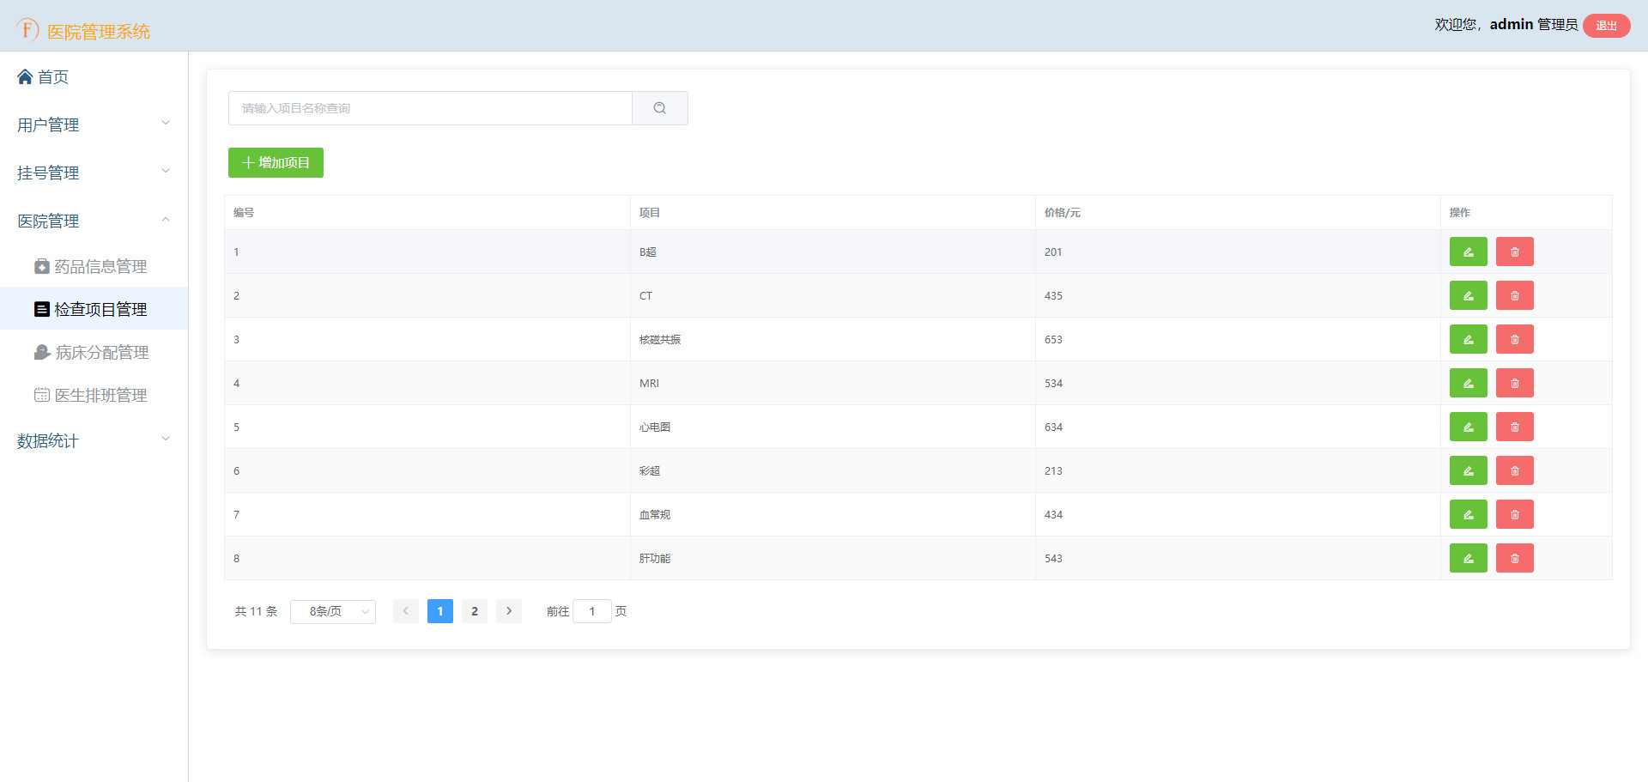
Task: Click the 前往 page jump input
Action: (x=592, y=611)
